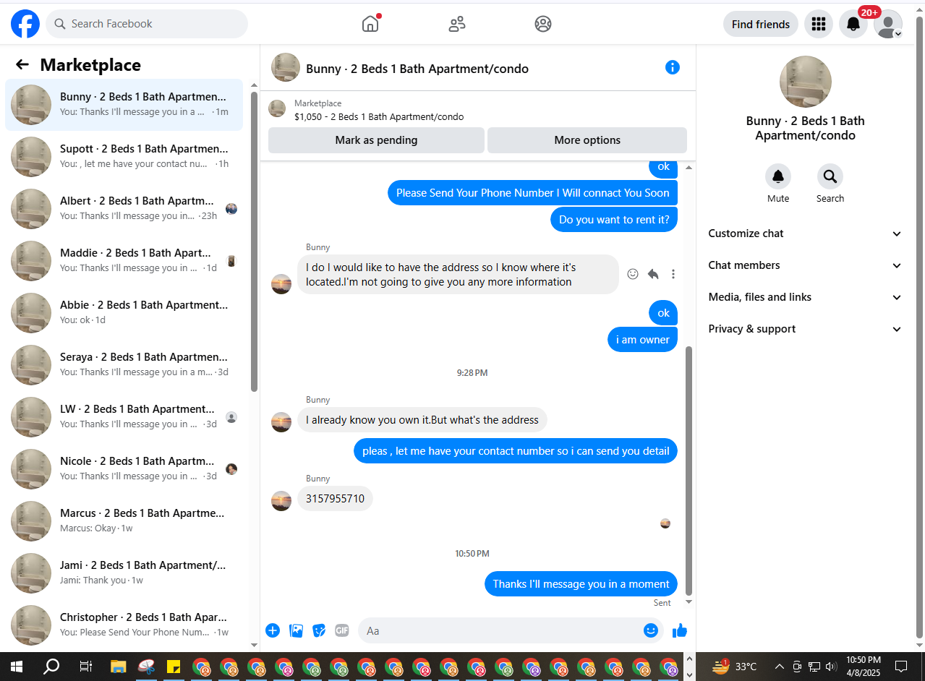Reply to Bunny's address message
The height and width of the screenshot is (681, 925).
pyautogui.click(x=653, y=274)
